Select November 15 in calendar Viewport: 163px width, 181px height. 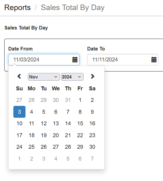[x=80, y=124]
